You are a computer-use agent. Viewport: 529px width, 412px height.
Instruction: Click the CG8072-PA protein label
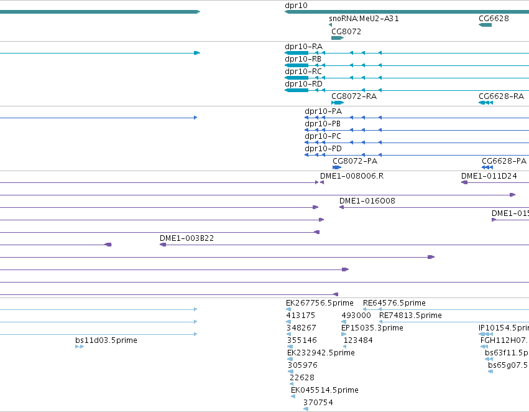click(355, 161)
